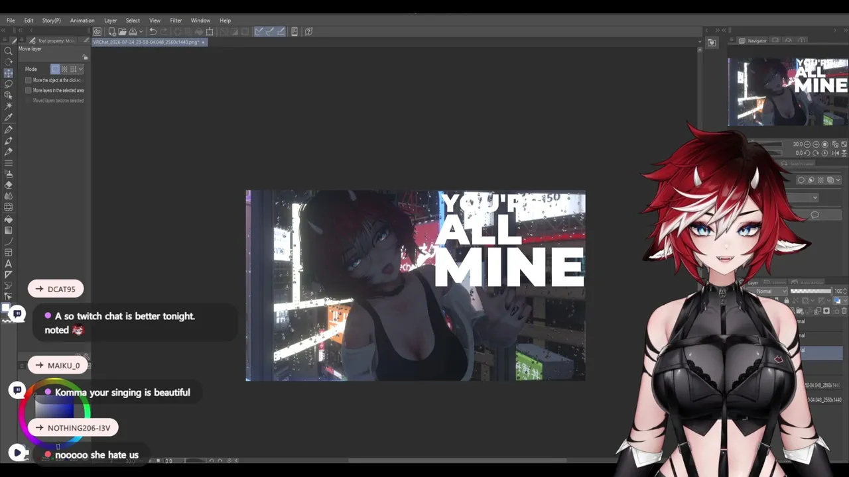This screenshot has height=477, width=849.
Task: Adjust the layer opacity slider
Action: pos(811,291)
